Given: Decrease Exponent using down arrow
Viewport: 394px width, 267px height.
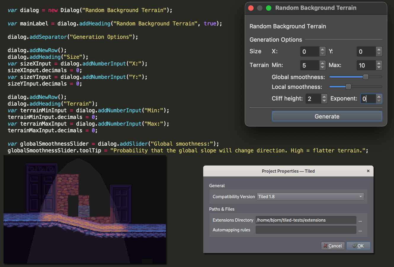Looking at the screenshot, I should point(379,101).
